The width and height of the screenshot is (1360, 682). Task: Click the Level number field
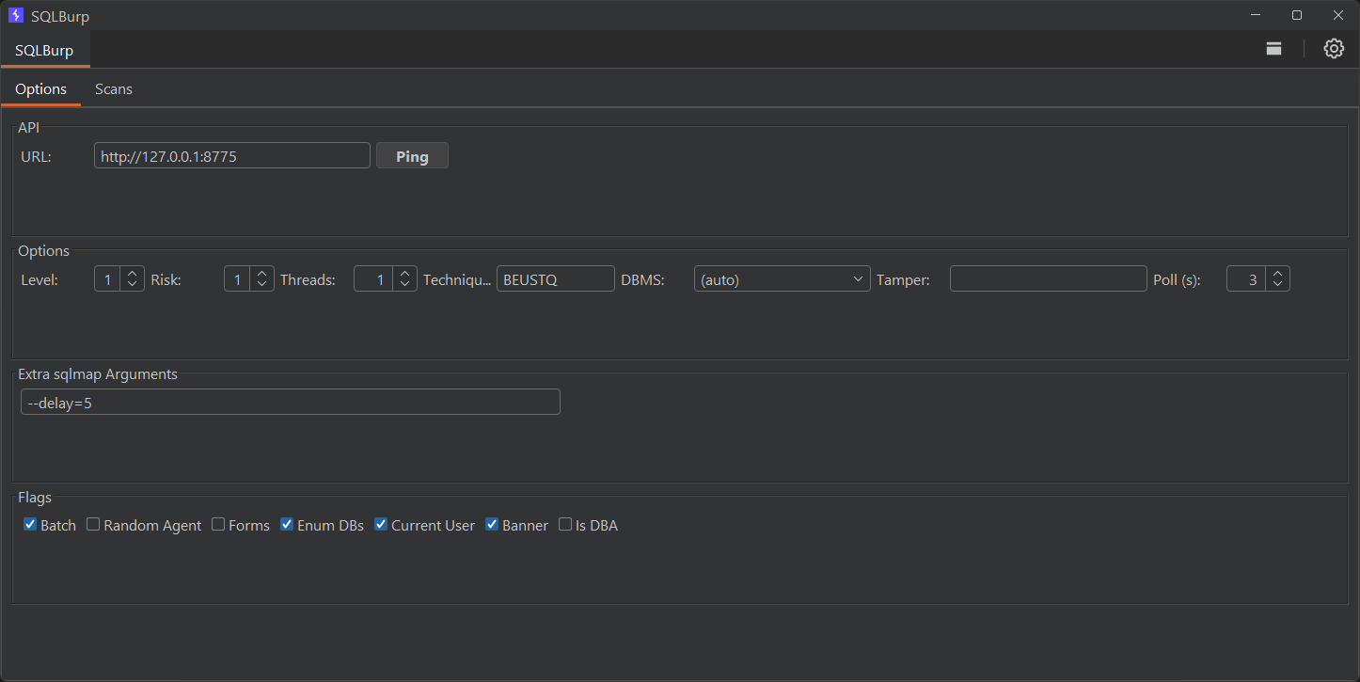point(107,278)
